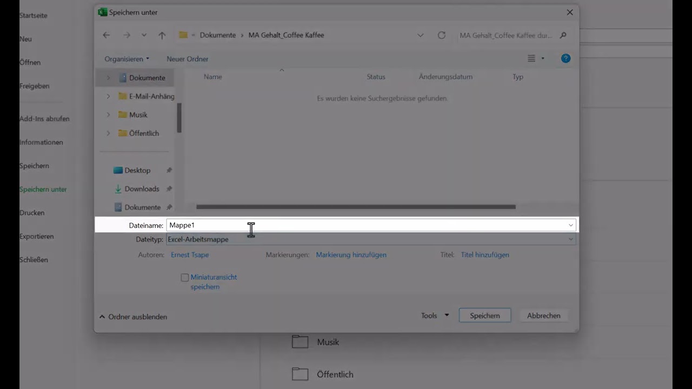692x389 pixels.
Task: Sort by the Status column header
Action: 376,77
